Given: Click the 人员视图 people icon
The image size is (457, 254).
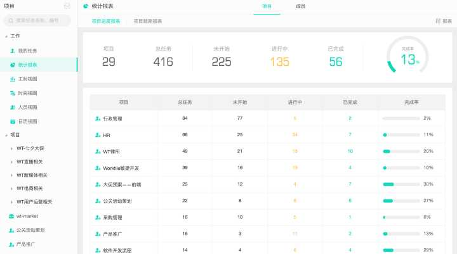Looking at the screenshot, I should click(13, 107).
